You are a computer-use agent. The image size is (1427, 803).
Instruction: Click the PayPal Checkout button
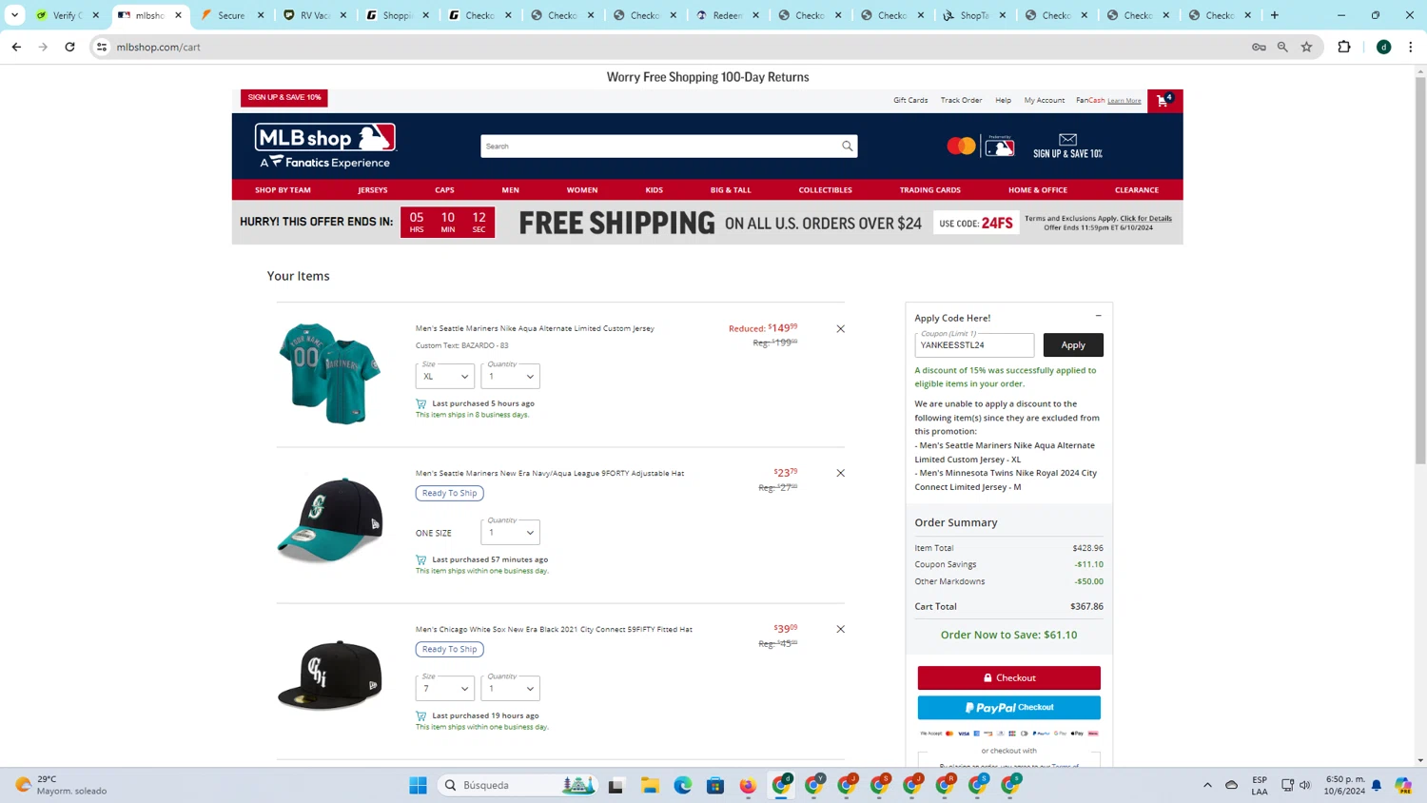(x=1008, y=707)
